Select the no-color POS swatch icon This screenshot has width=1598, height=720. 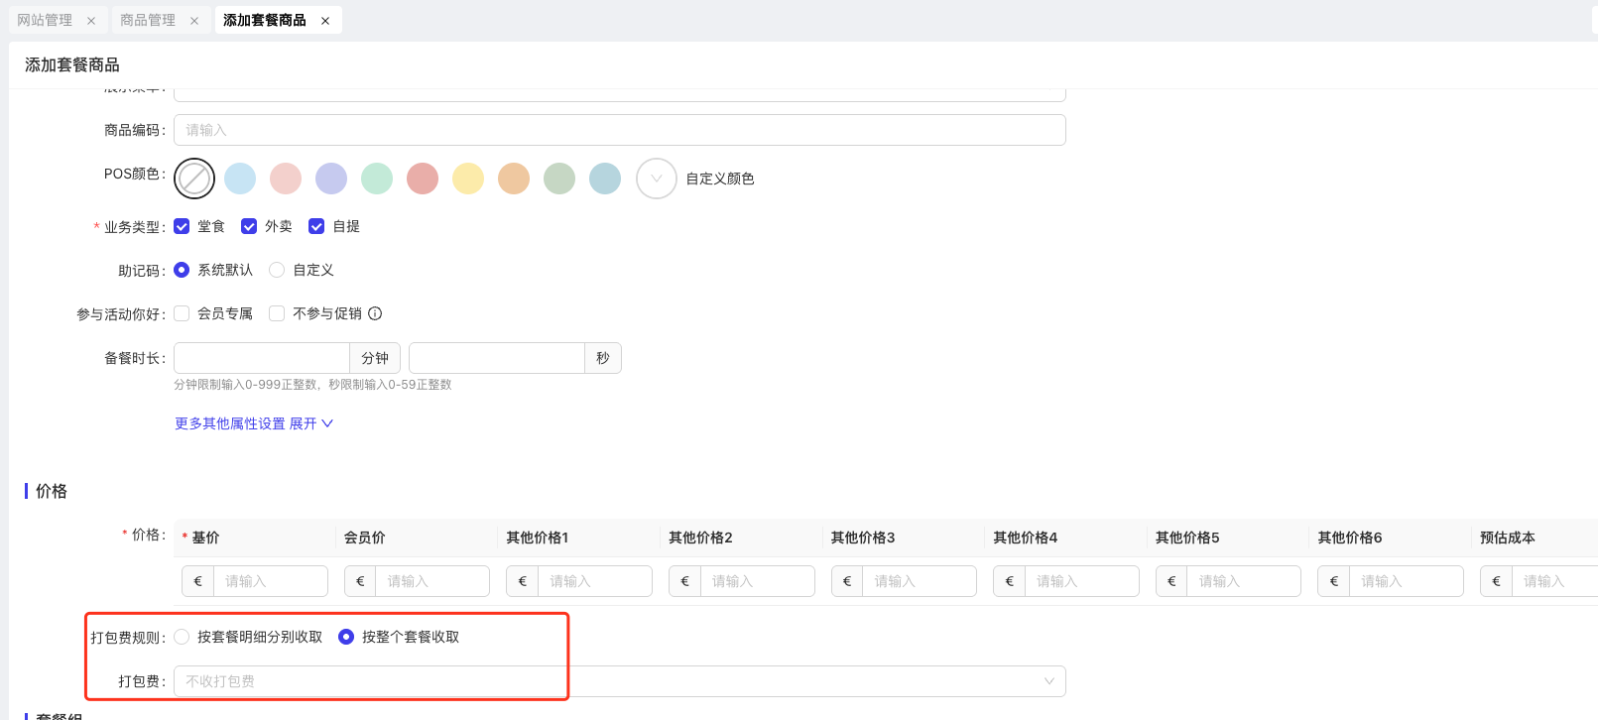tap(194, 179)
